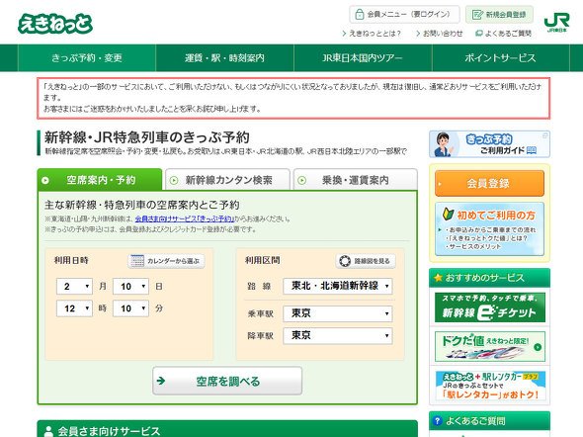This screenshot has width=583, height=437.
Task: Open ポイントサービス navigation menu
Action: point(501,57)
